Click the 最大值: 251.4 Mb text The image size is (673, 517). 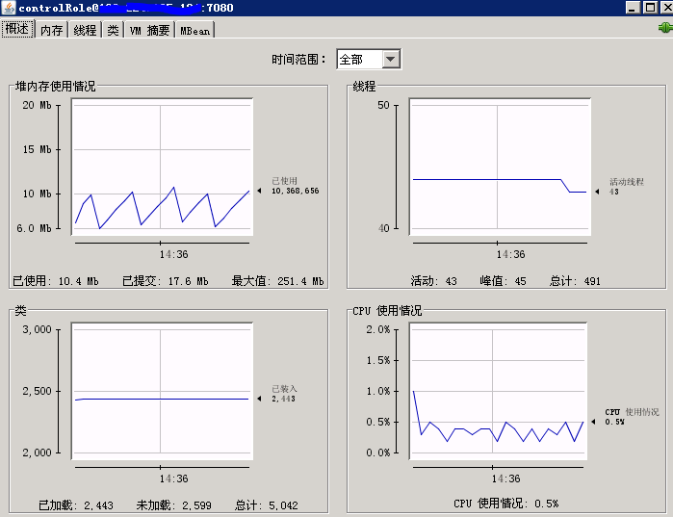pos(277,281)
